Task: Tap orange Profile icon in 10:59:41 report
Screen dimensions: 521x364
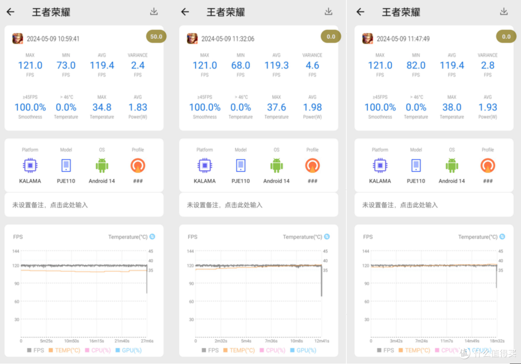Action: pos(138,165)
